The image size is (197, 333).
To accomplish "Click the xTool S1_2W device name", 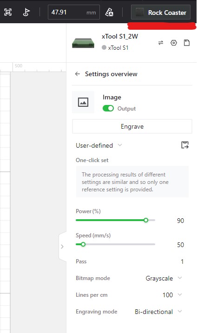I will point(120,36).
